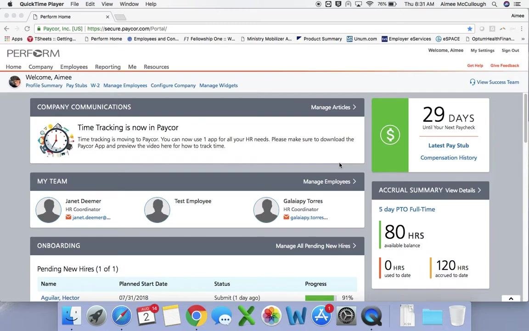Image resolution: width=529 pixels, height=331 pixels.
Task: Reload the page with the refresh icon
Action: pyautogui.click(x=28, y=29)
